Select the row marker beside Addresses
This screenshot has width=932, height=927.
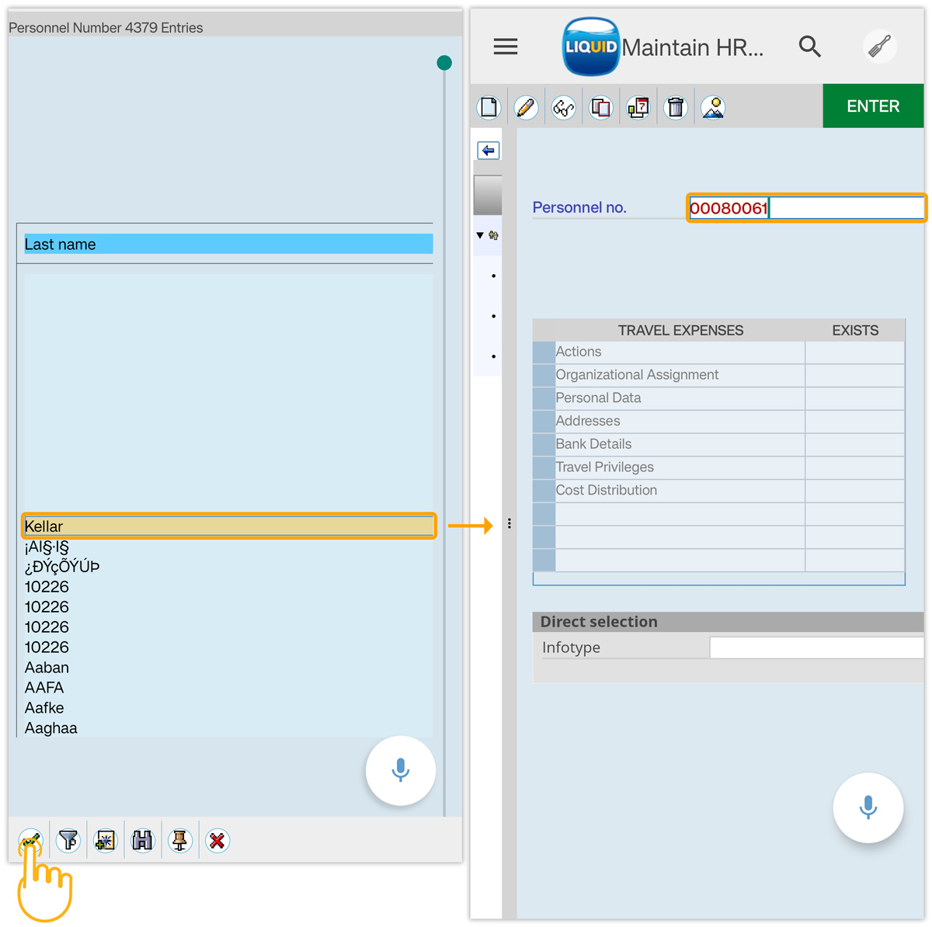[x=544, y=421]
